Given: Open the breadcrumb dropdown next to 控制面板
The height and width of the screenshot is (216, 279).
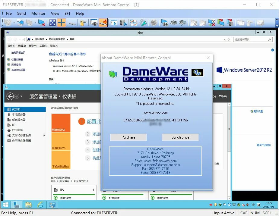Looking at the screenshot, I should click(x=46, y=39).
